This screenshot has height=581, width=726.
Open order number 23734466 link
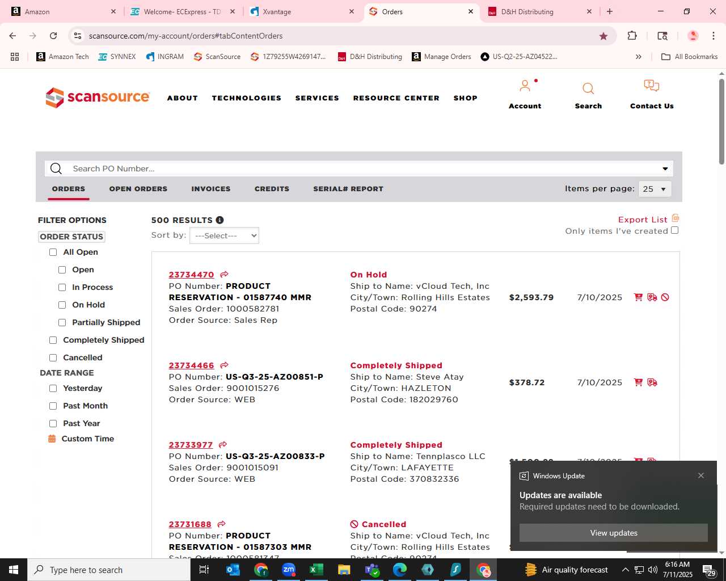coord(191,365)
